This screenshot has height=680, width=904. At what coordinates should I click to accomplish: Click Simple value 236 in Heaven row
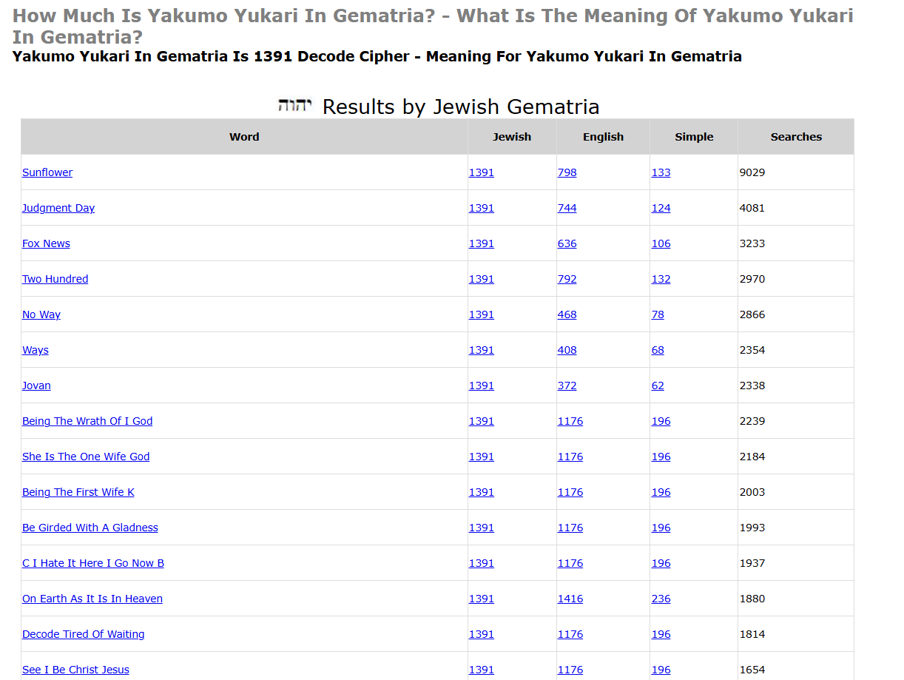(x=661, y=599)
